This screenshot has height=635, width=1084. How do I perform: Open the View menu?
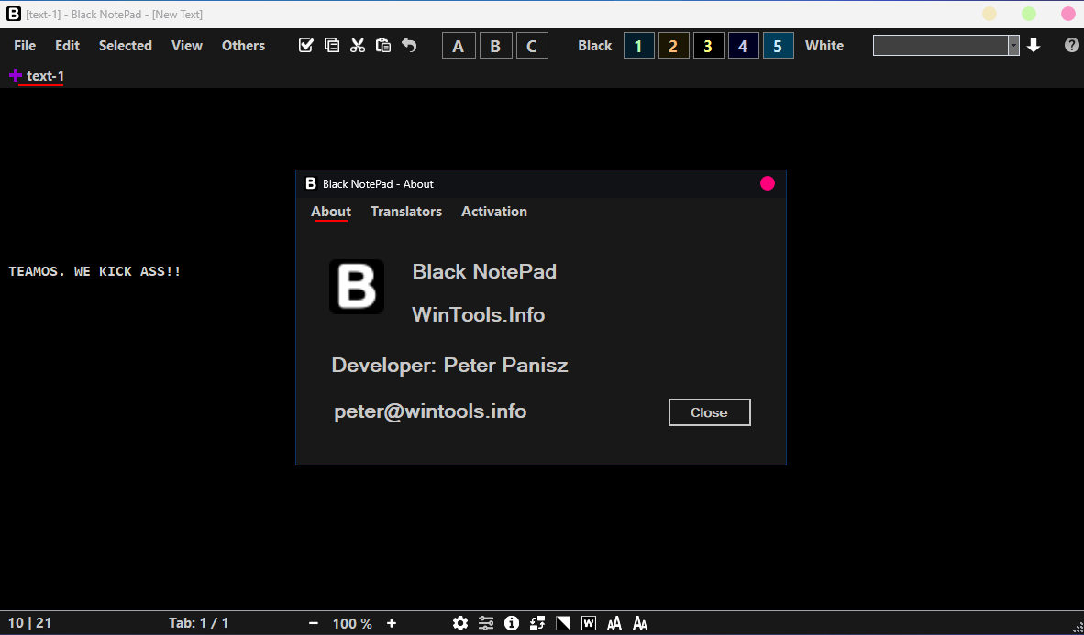(x=187, y=46)
